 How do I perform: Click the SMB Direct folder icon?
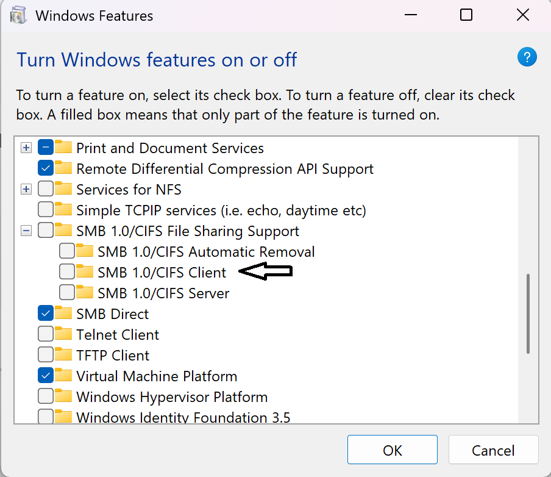[x=63, y=314]
